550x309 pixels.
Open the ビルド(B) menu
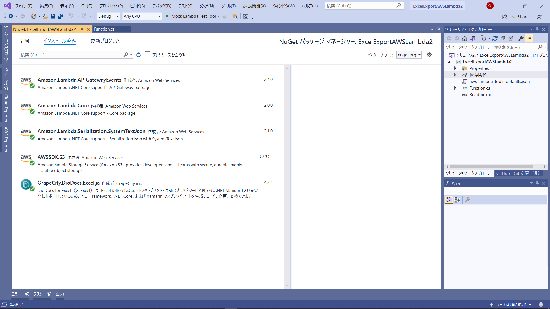137,6
